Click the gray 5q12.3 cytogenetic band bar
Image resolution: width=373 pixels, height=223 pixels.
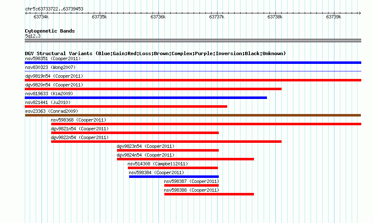[193, 41]
